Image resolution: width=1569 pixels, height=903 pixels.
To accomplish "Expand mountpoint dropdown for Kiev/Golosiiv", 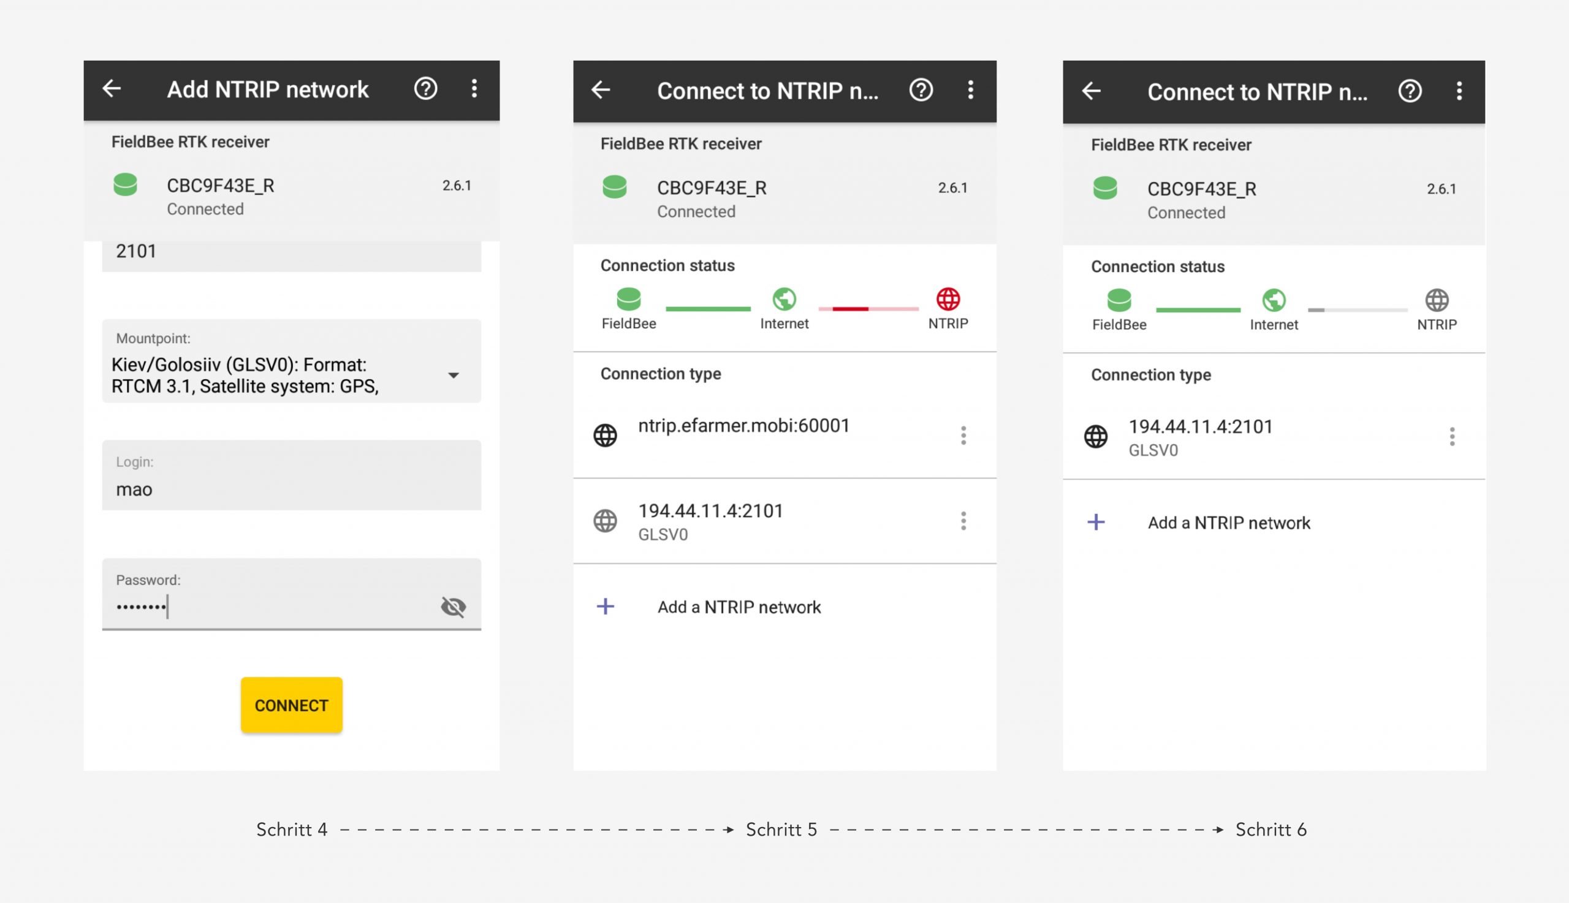I will pyautogui.click(x=455, y=375).
